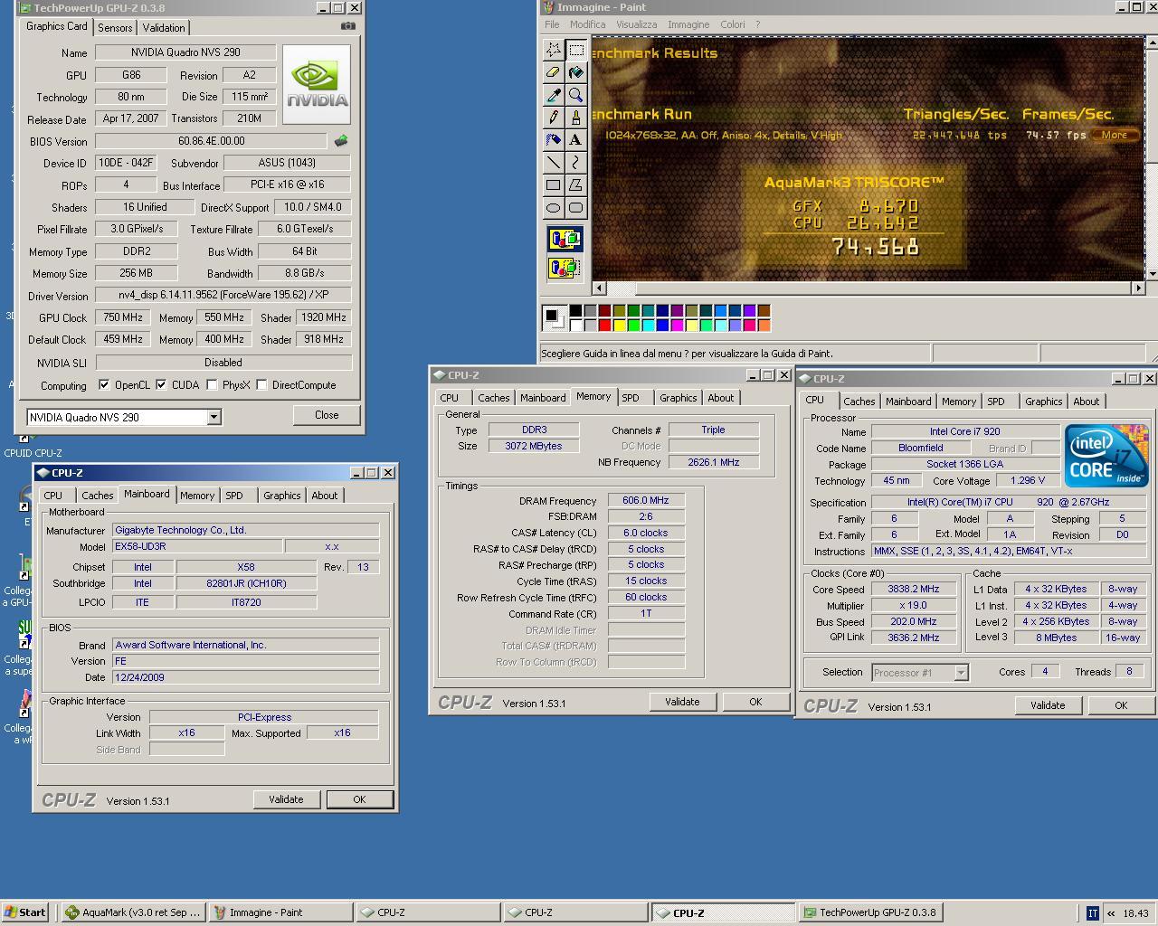
Task: Click Validate in CPU-Z Memory window
Action: pyautogui.click(x=682, y=702)
